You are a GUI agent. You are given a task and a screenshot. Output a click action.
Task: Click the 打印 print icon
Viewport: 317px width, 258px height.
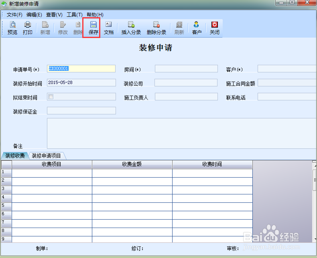tap(28, 28)
